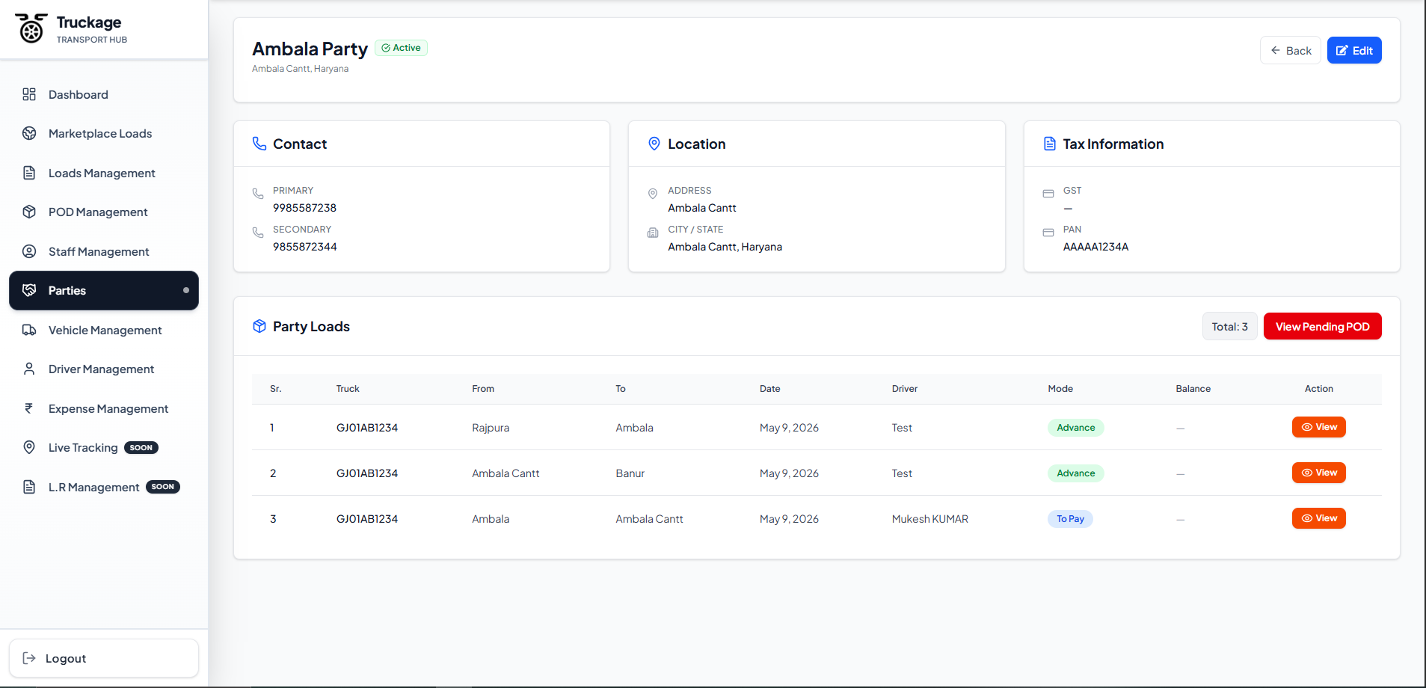The image size is (1426, 688).
Task: Click Advance badge in Banur row
Action: pos(1075,473)
